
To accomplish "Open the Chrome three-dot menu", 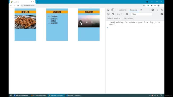I will pos(162,6).
